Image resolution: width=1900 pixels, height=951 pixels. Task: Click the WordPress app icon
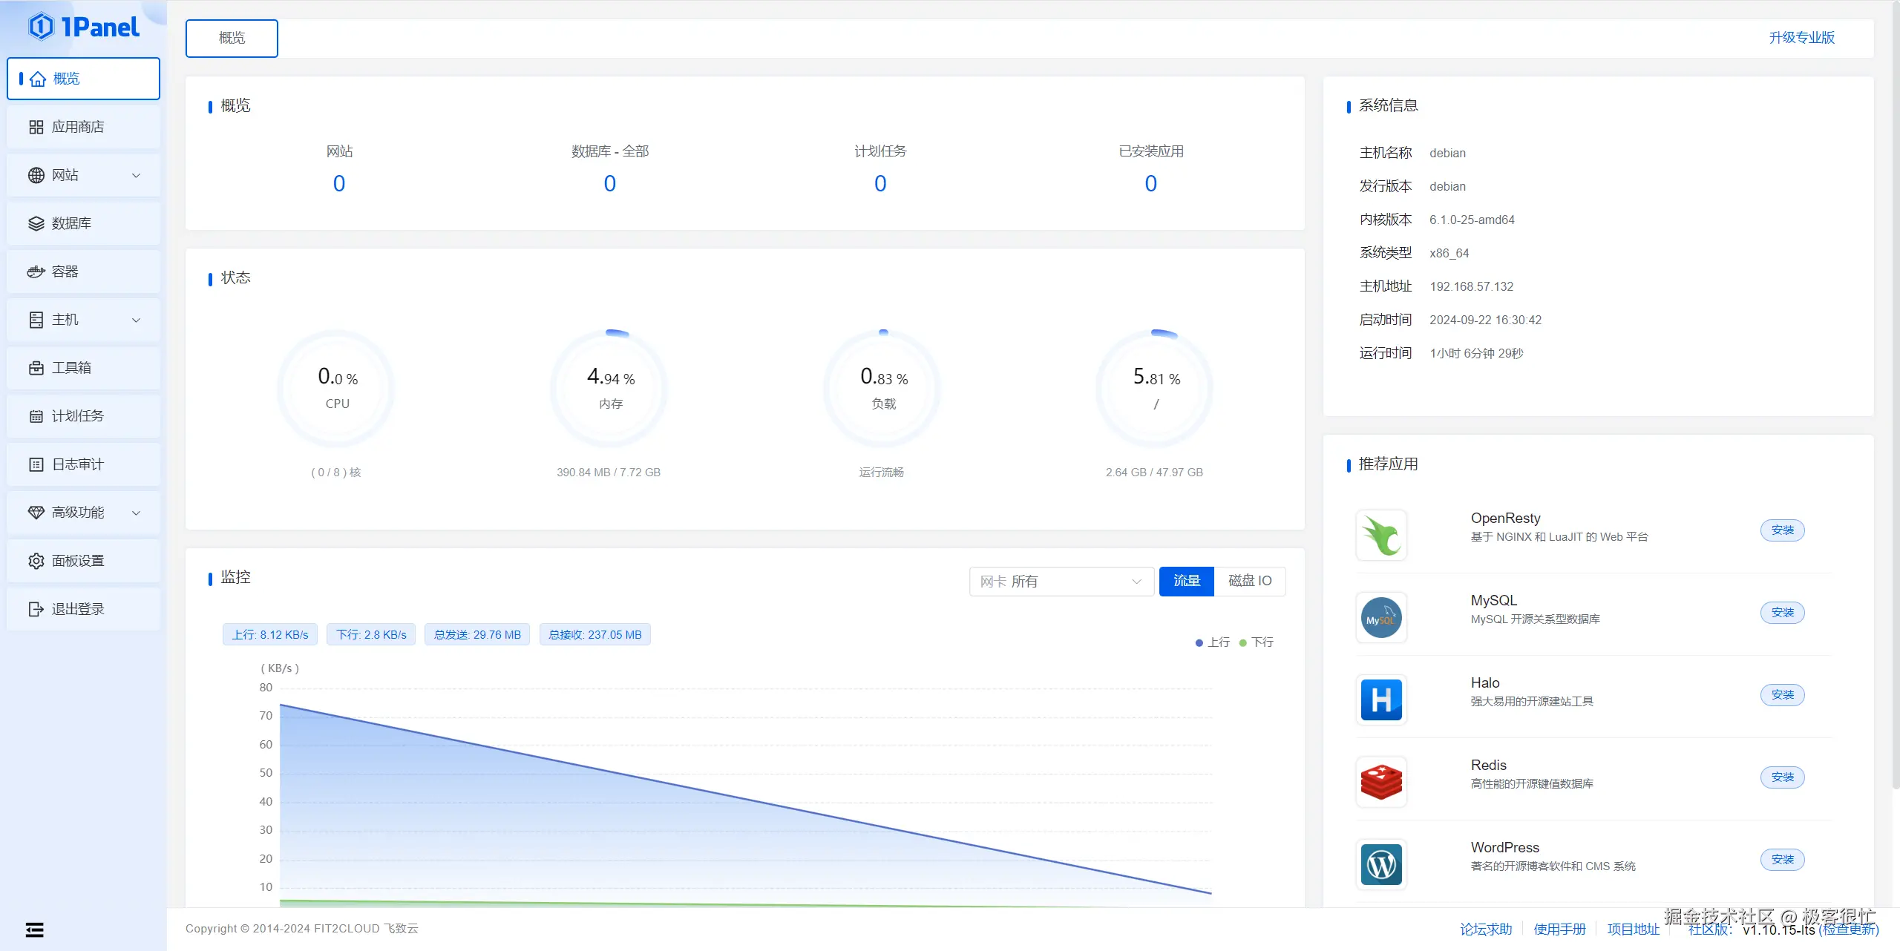(x=1381, y=864)
